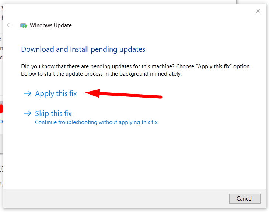Click the 'Did you know that there are pending updates' paragraph

[x=135, y=70]
